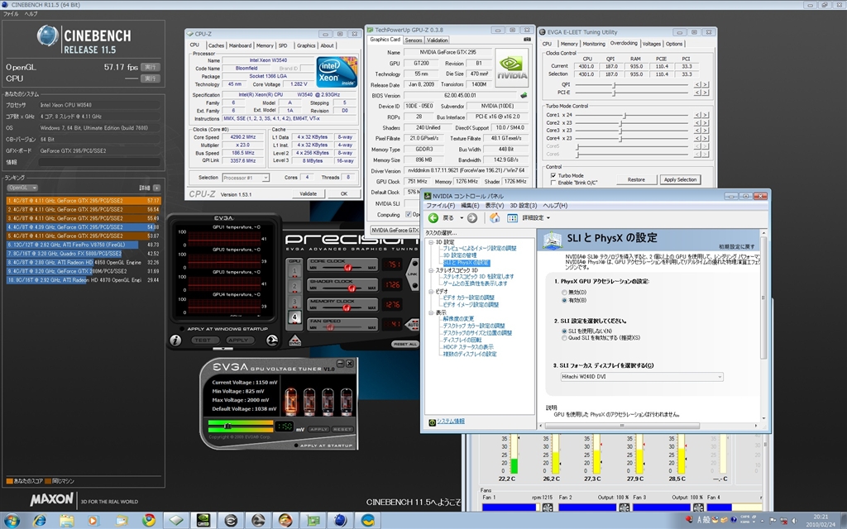This screenshot has width=847, height=529.
Task: Go back in NVIDIA Control Panel toolbar
Action: pyautogui.click(x=433, y=218)
